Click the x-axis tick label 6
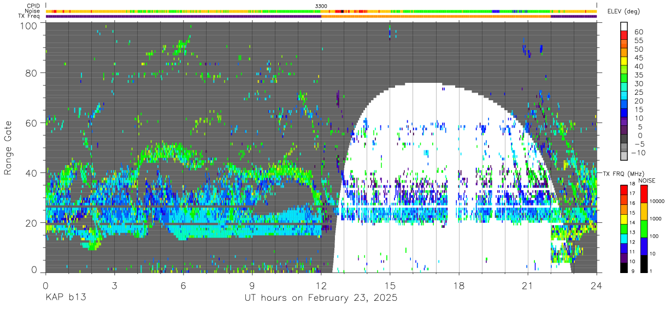The width and height of the screenshot is (671, 309). (x=183, y=286)
